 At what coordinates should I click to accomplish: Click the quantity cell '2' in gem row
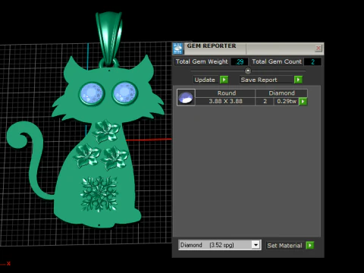click(265, 102)
